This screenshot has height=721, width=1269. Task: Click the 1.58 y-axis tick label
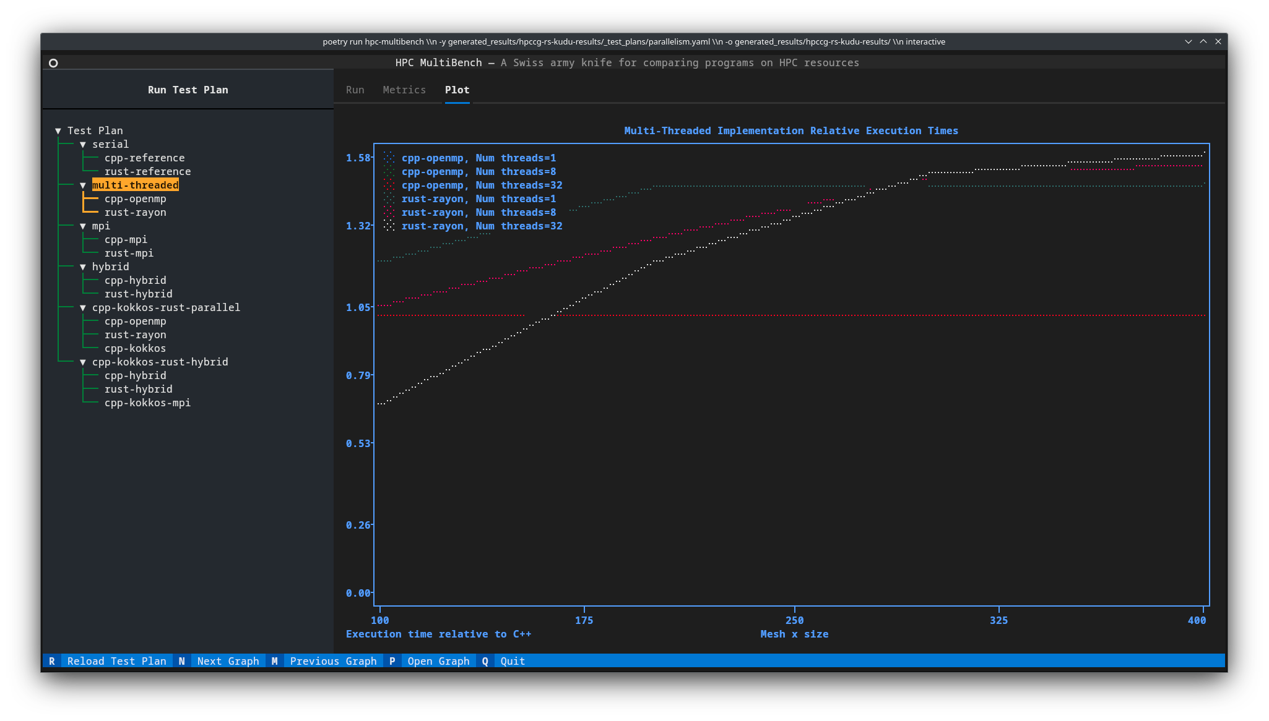coord(358,158)
